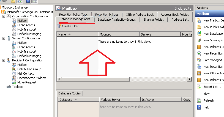Select the Database Copies tab
224x117 pixels.
[x=70, y=93]
